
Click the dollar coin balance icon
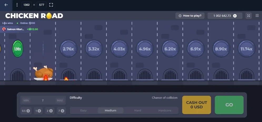click(235, 16)
